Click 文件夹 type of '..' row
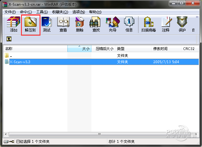The image size is (202, 147). click(x=122, y=56)
